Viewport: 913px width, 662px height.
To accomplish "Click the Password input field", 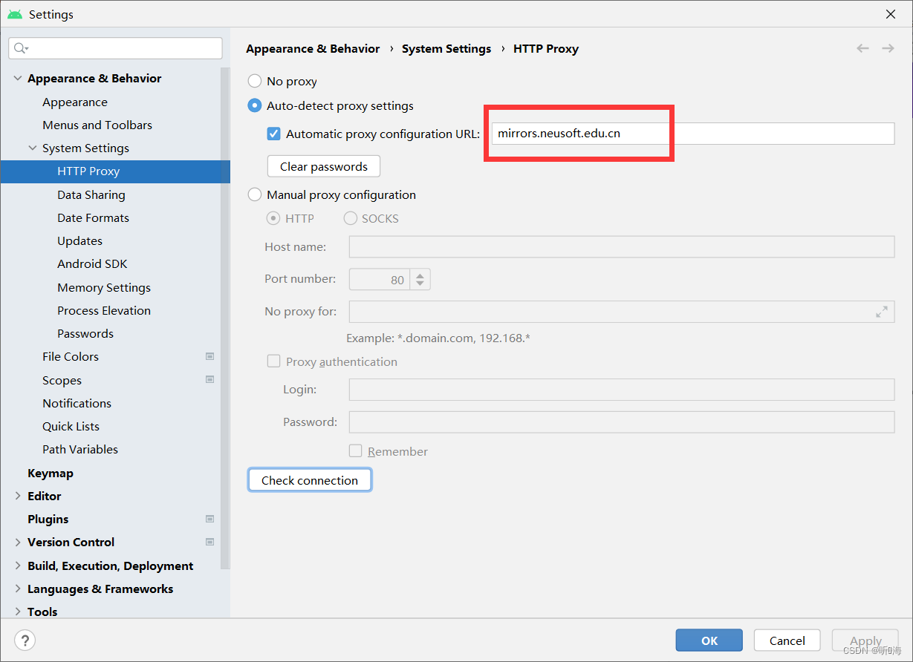I will (622, 422).
